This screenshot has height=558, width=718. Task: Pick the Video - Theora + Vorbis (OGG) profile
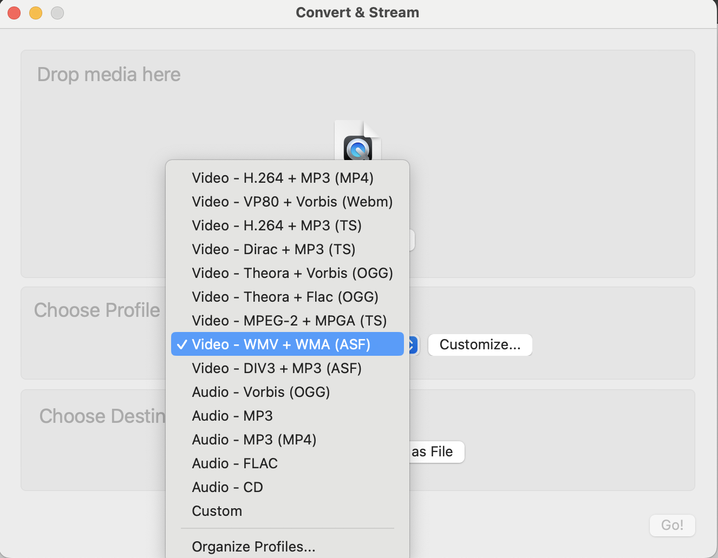292,273
